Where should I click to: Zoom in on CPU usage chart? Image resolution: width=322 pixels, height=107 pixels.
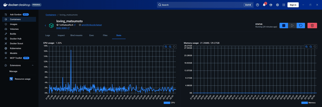point(166,47)
